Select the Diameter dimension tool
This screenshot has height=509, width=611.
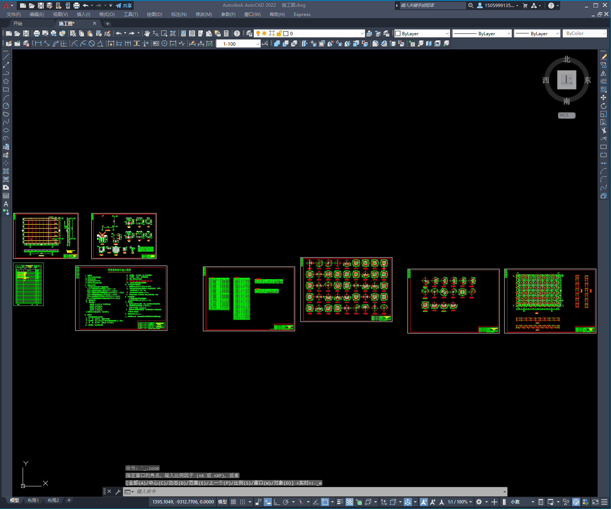point(92,43)
